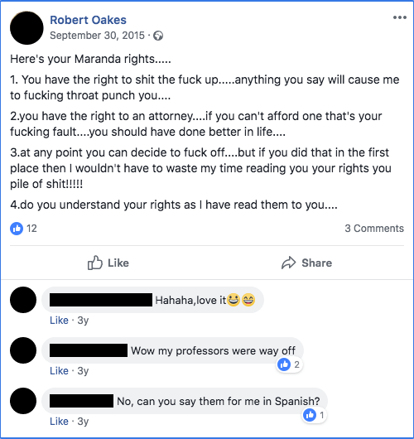Screen dimensions: 414x439
Task: Open Robert Oakes profile name link
Action: (88, 20)
